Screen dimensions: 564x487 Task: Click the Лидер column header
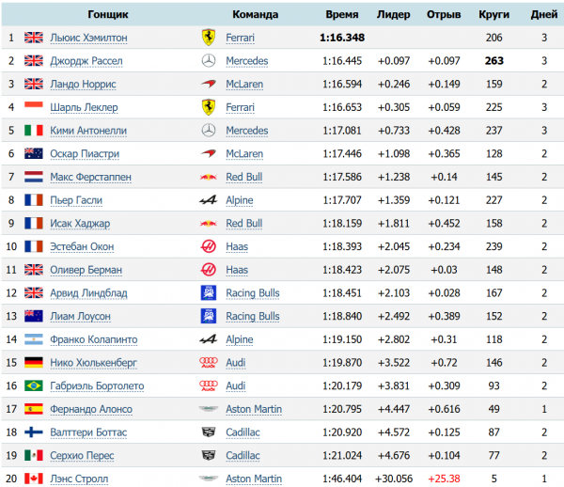click(394, 14)
